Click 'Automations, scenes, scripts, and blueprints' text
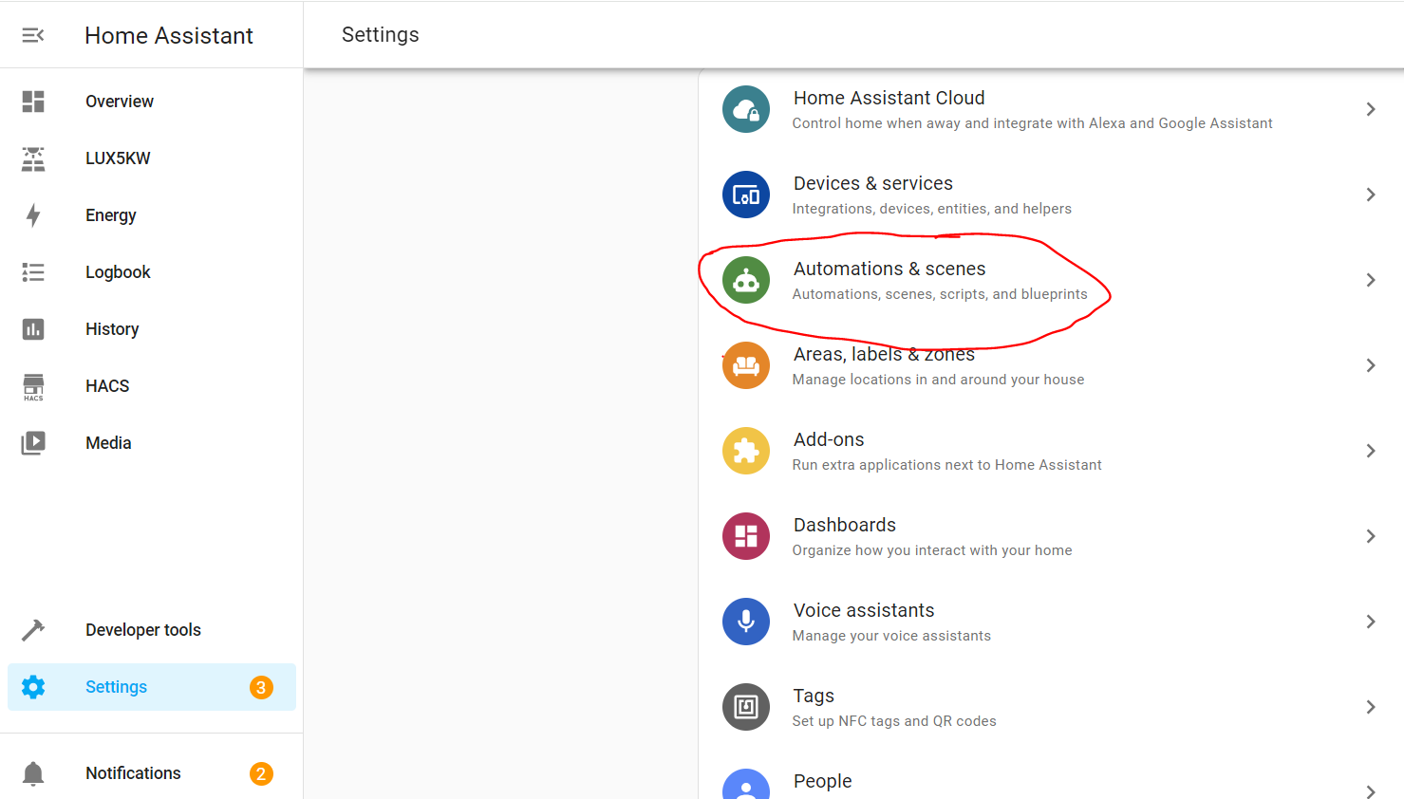 point(940,294)
